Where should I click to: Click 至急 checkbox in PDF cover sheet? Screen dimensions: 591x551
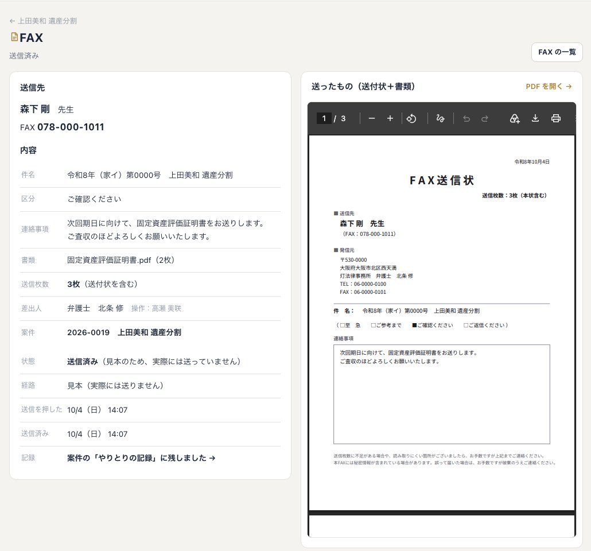tap(342, 325)
